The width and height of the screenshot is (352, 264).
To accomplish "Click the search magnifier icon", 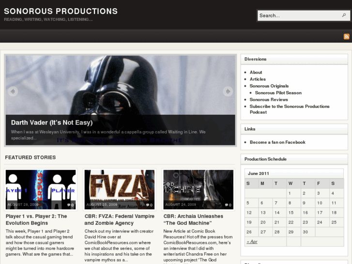I will 344,16.
